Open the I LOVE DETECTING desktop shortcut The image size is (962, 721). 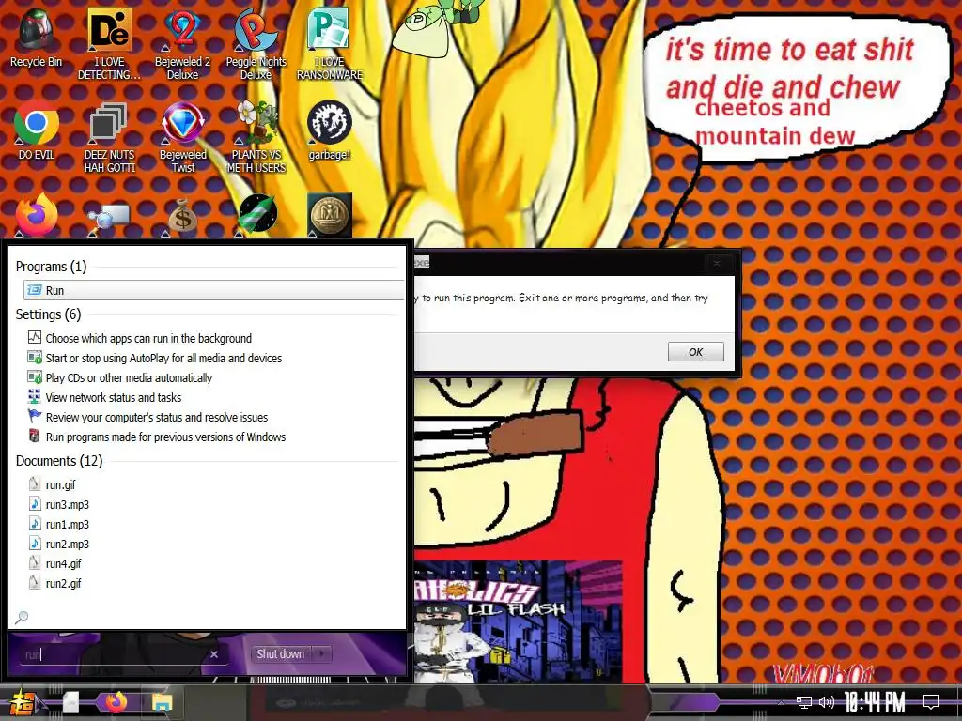click(x=109, y=43)
